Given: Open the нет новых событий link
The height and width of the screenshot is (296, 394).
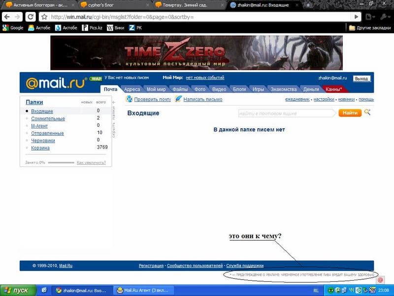Looking at the screenshot, I should point(205,77).
